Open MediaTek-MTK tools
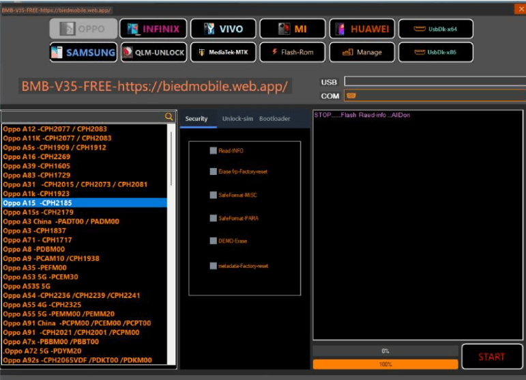 [223, 52]
